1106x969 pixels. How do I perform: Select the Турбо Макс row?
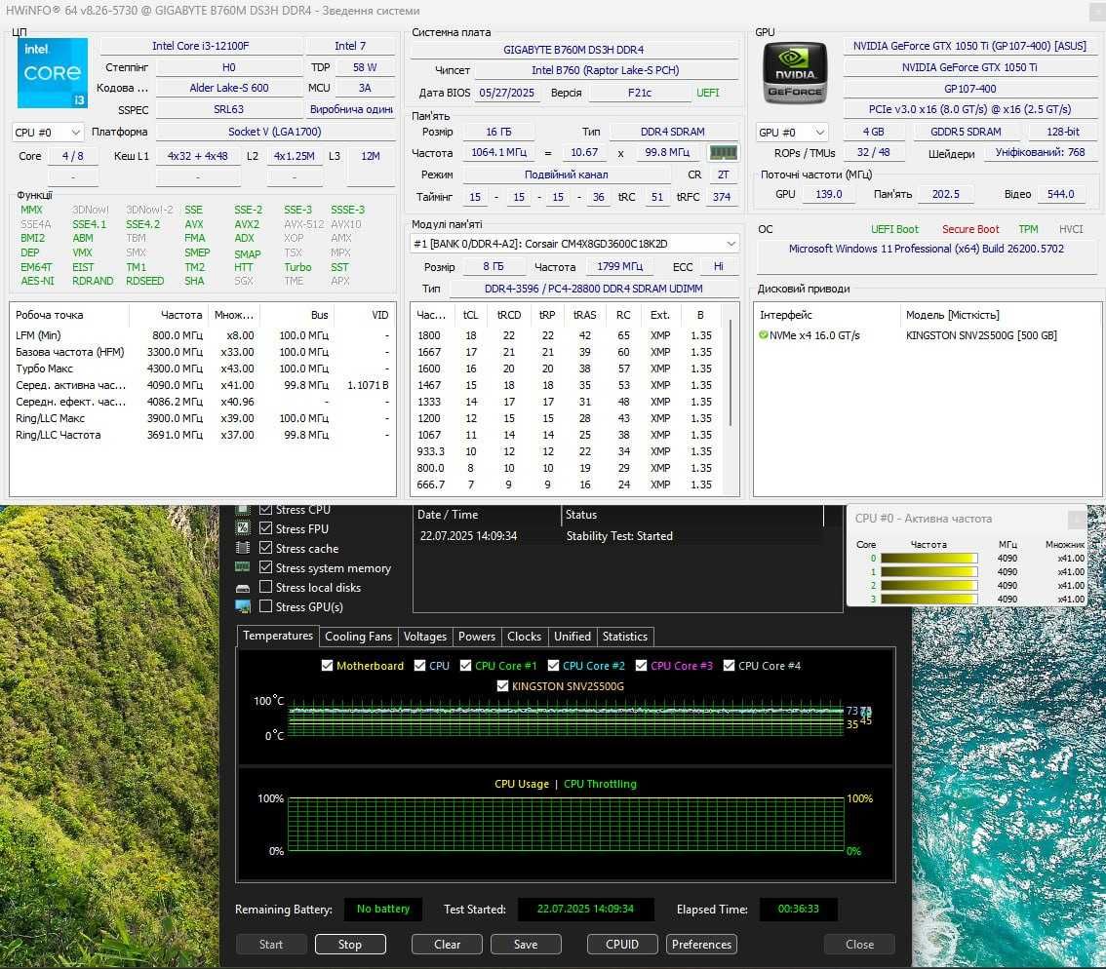[x=203, y=368]
